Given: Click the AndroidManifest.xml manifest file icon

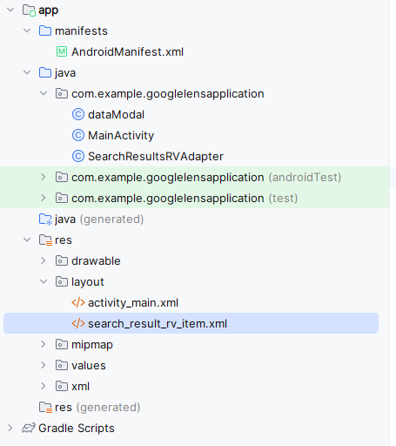Looking at the screenshot, I should [62, 51].
